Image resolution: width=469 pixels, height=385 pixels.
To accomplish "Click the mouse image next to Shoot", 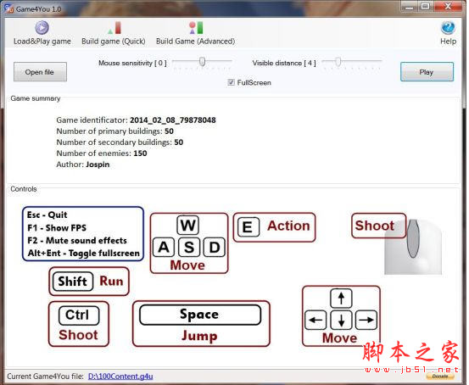I will click(413, 247).
